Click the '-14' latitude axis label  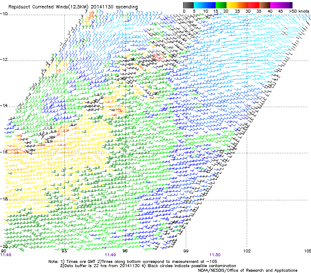point(4,105)
